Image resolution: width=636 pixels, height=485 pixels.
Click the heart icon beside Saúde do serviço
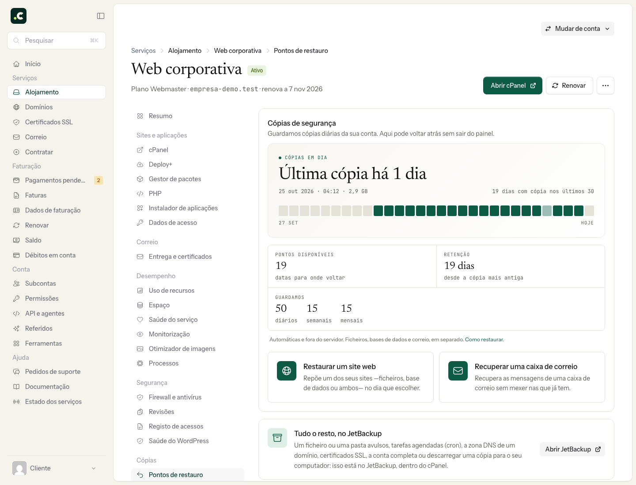pyautogui.click(x=140, y=320)
